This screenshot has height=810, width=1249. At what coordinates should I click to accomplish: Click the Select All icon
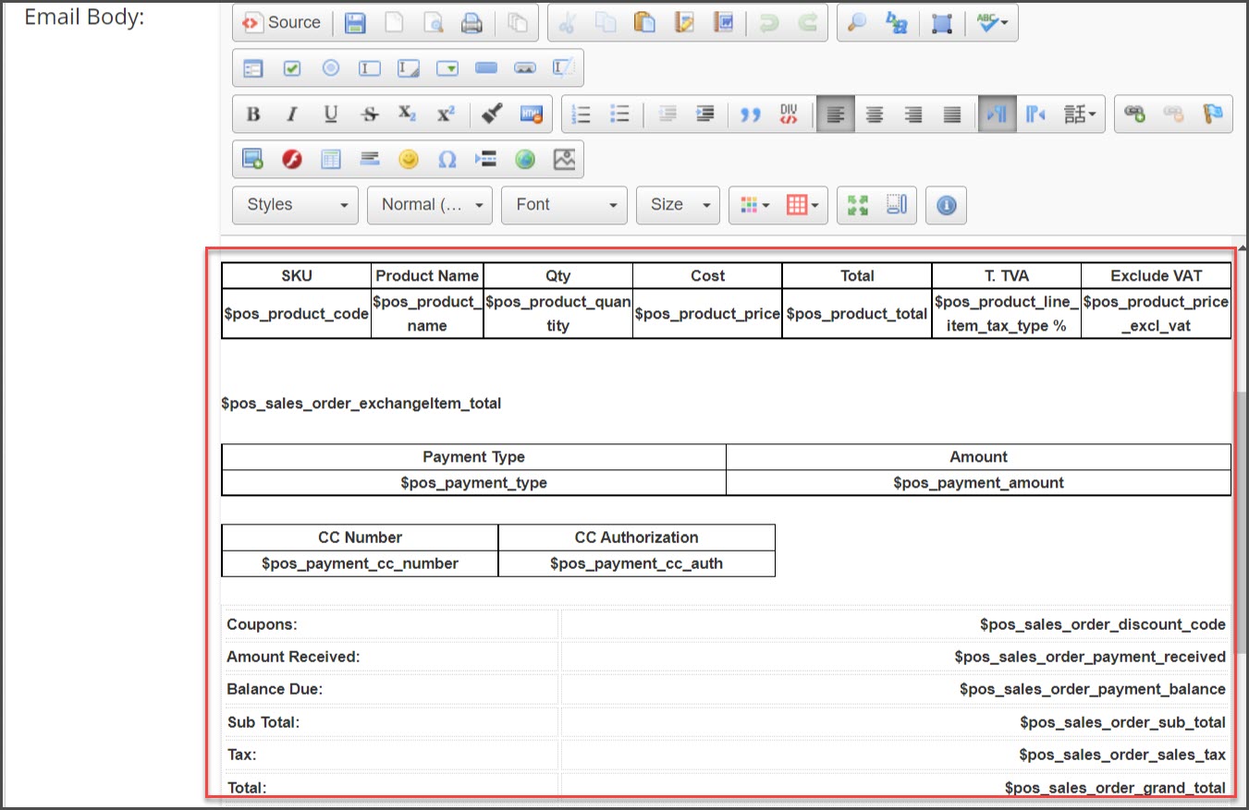click(942, 23)
